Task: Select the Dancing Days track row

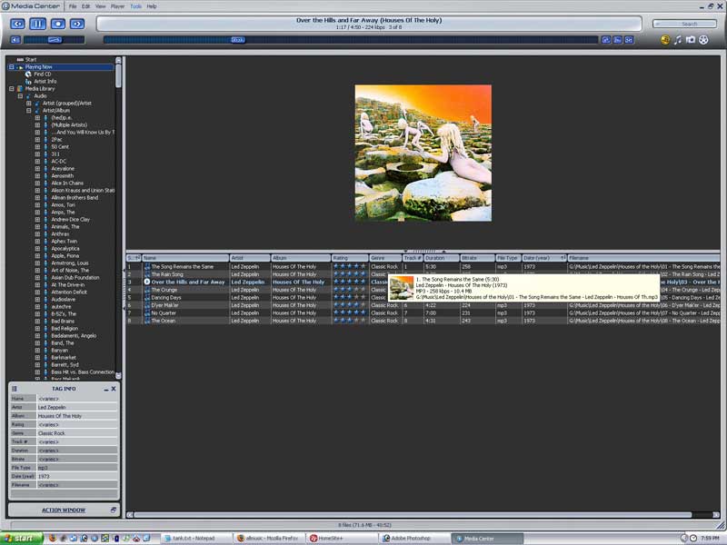Action: click(423, 298)
